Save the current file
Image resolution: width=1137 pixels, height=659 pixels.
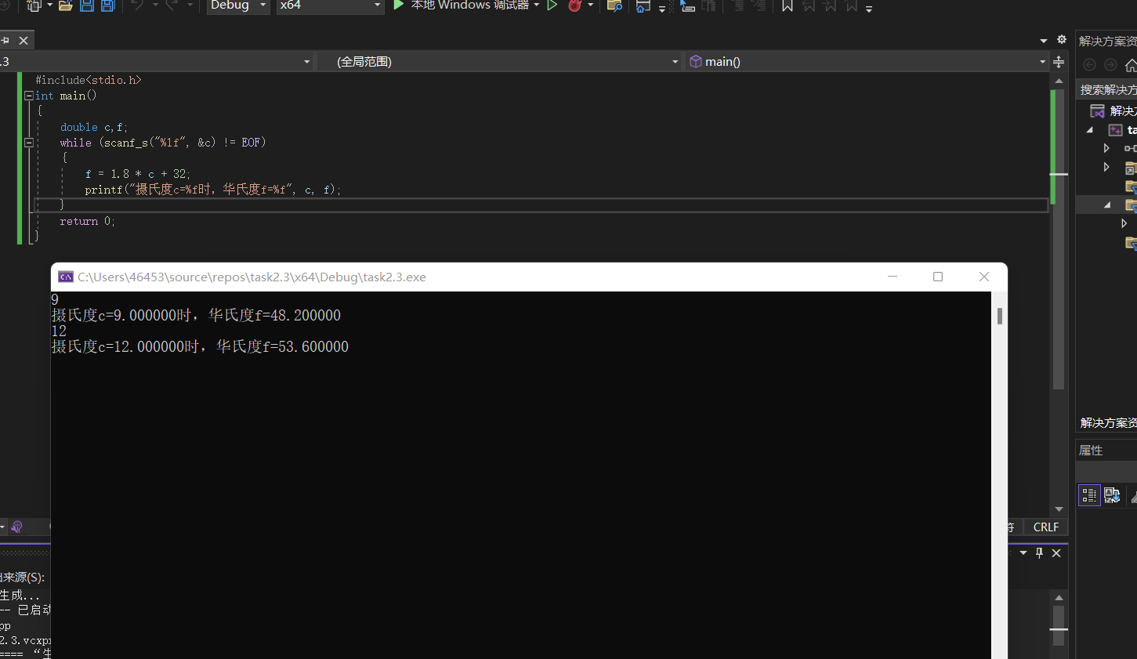[87, 5]
